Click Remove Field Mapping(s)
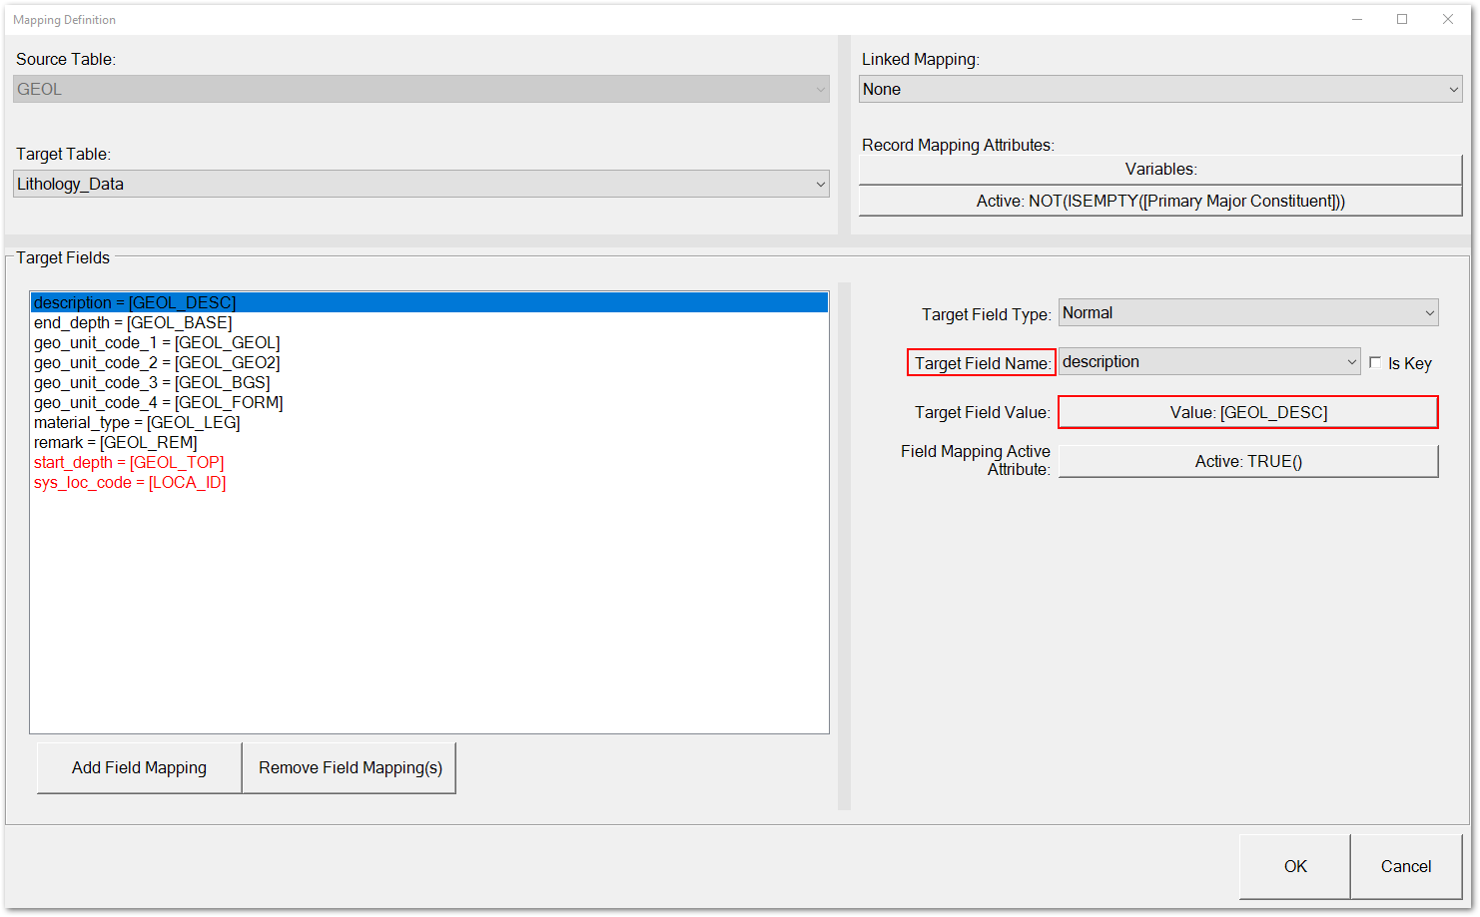Image resolution: width=1480 pixels, height=917 pixels. pos(350,767)
